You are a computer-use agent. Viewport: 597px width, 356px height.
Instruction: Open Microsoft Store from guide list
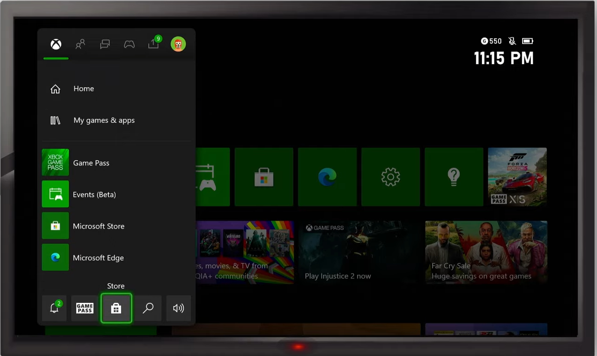click(98, 226)
